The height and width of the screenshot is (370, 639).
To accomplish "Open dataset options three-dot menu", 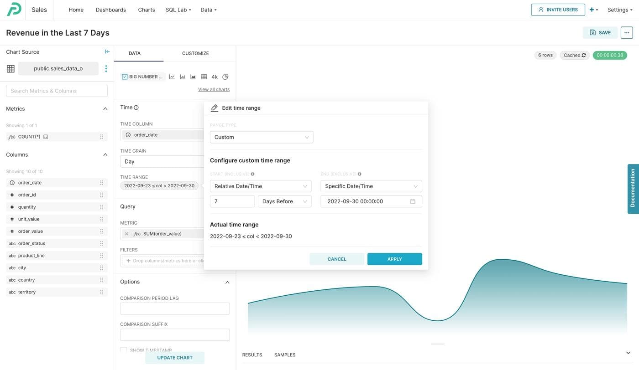I will point(106,68).
